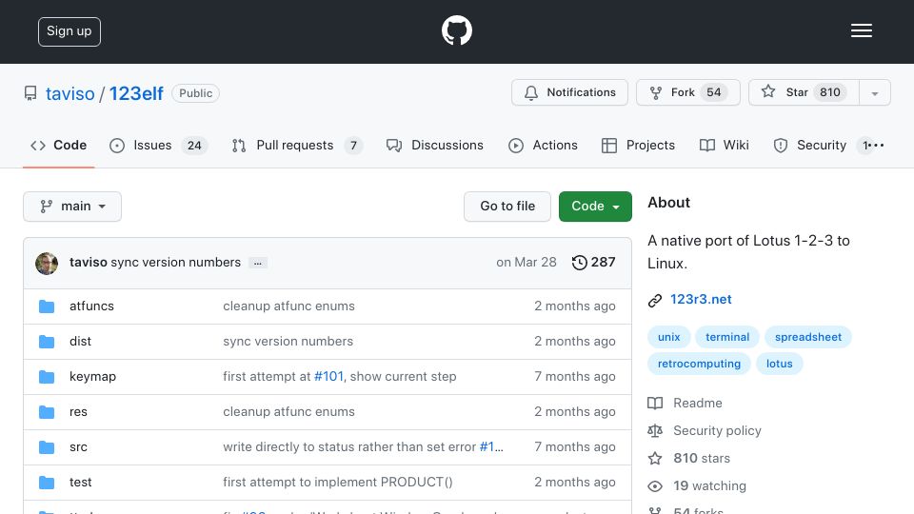
Task: Open the main branch dropdown
Action: tap(72, 207)
